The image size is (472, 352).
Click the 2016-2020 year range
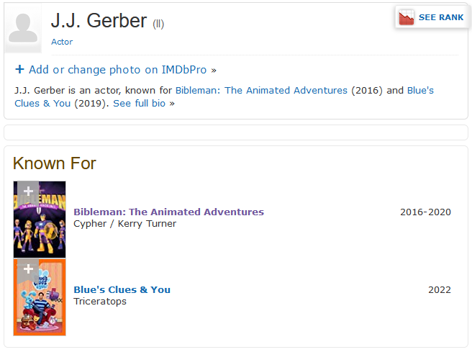(425, 212)
